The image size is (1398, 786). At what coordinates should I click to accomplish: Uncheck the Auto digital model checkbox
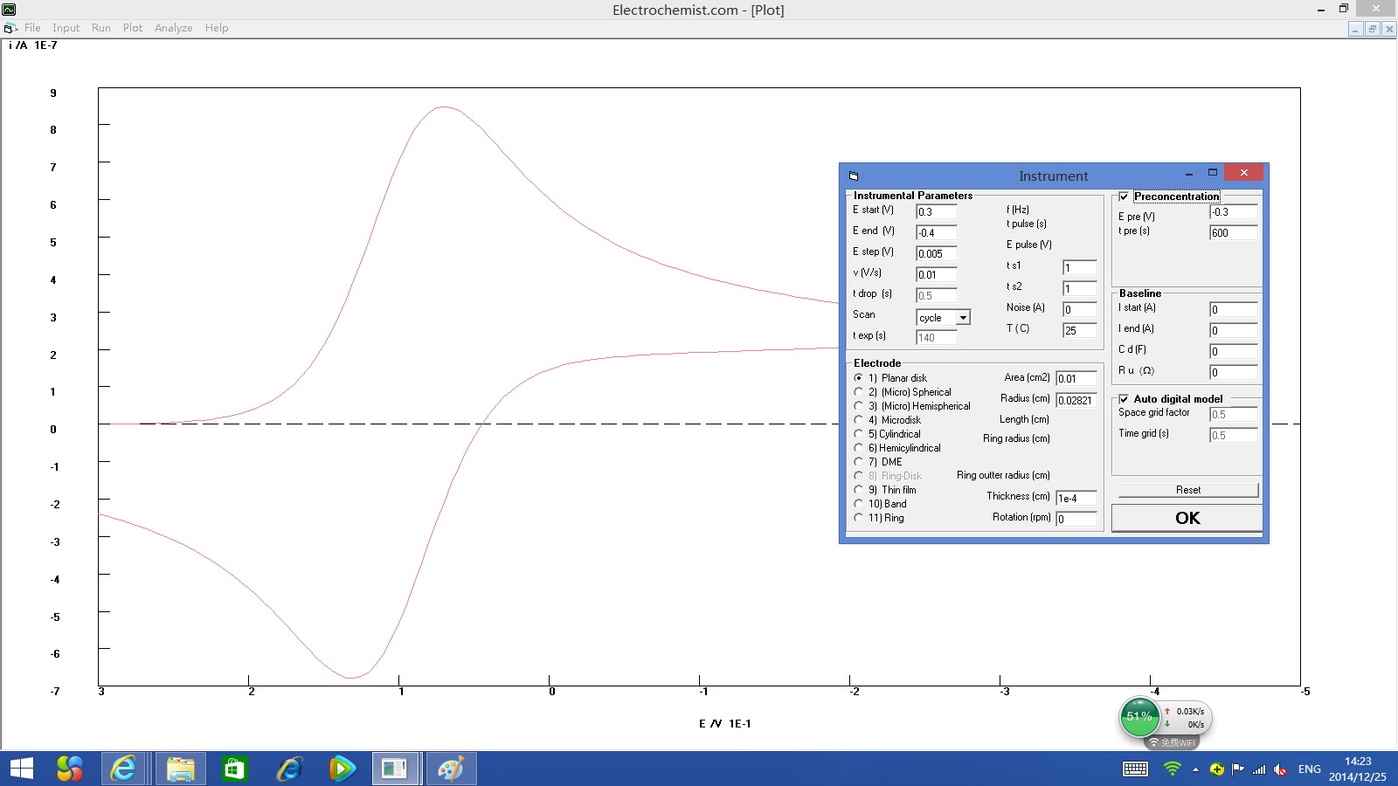1124,399
